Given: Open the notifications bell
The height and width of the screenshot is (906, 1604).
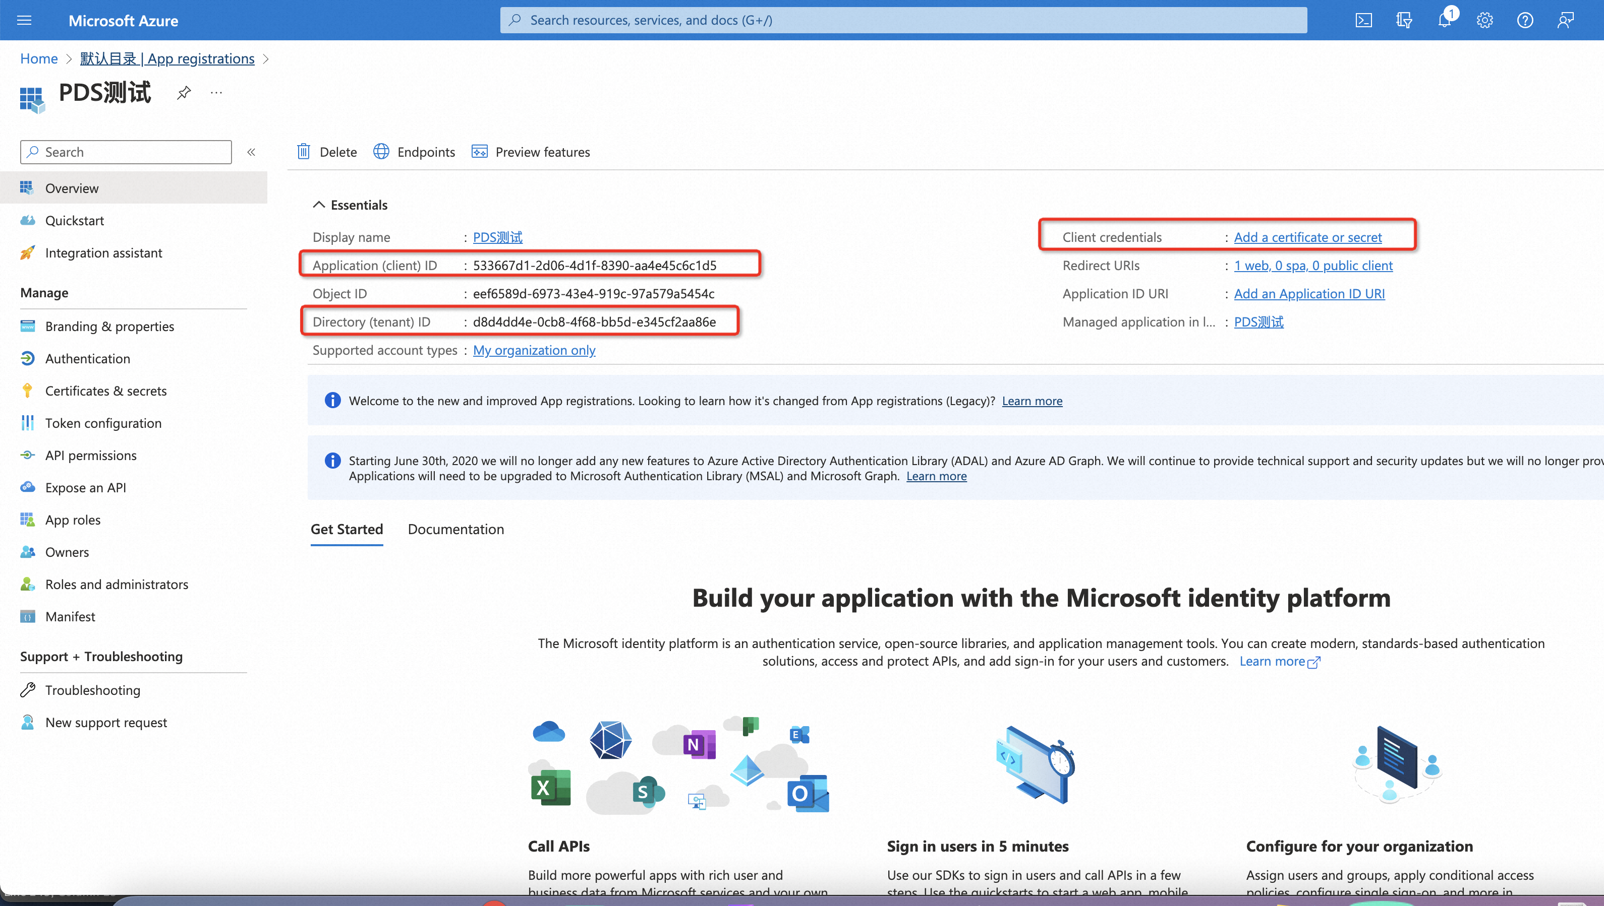Looking at the screenshot, I should click(1445, 21).
